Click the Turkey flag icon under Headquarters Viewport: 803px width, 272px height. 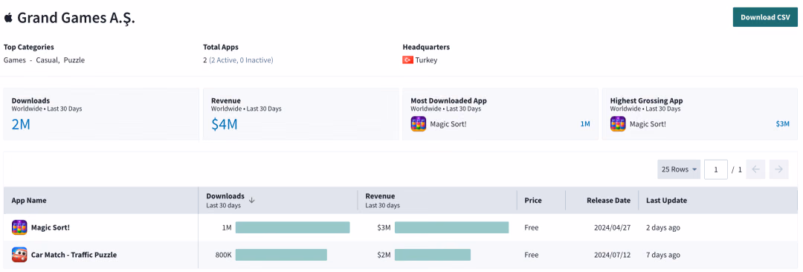(407, 60)
